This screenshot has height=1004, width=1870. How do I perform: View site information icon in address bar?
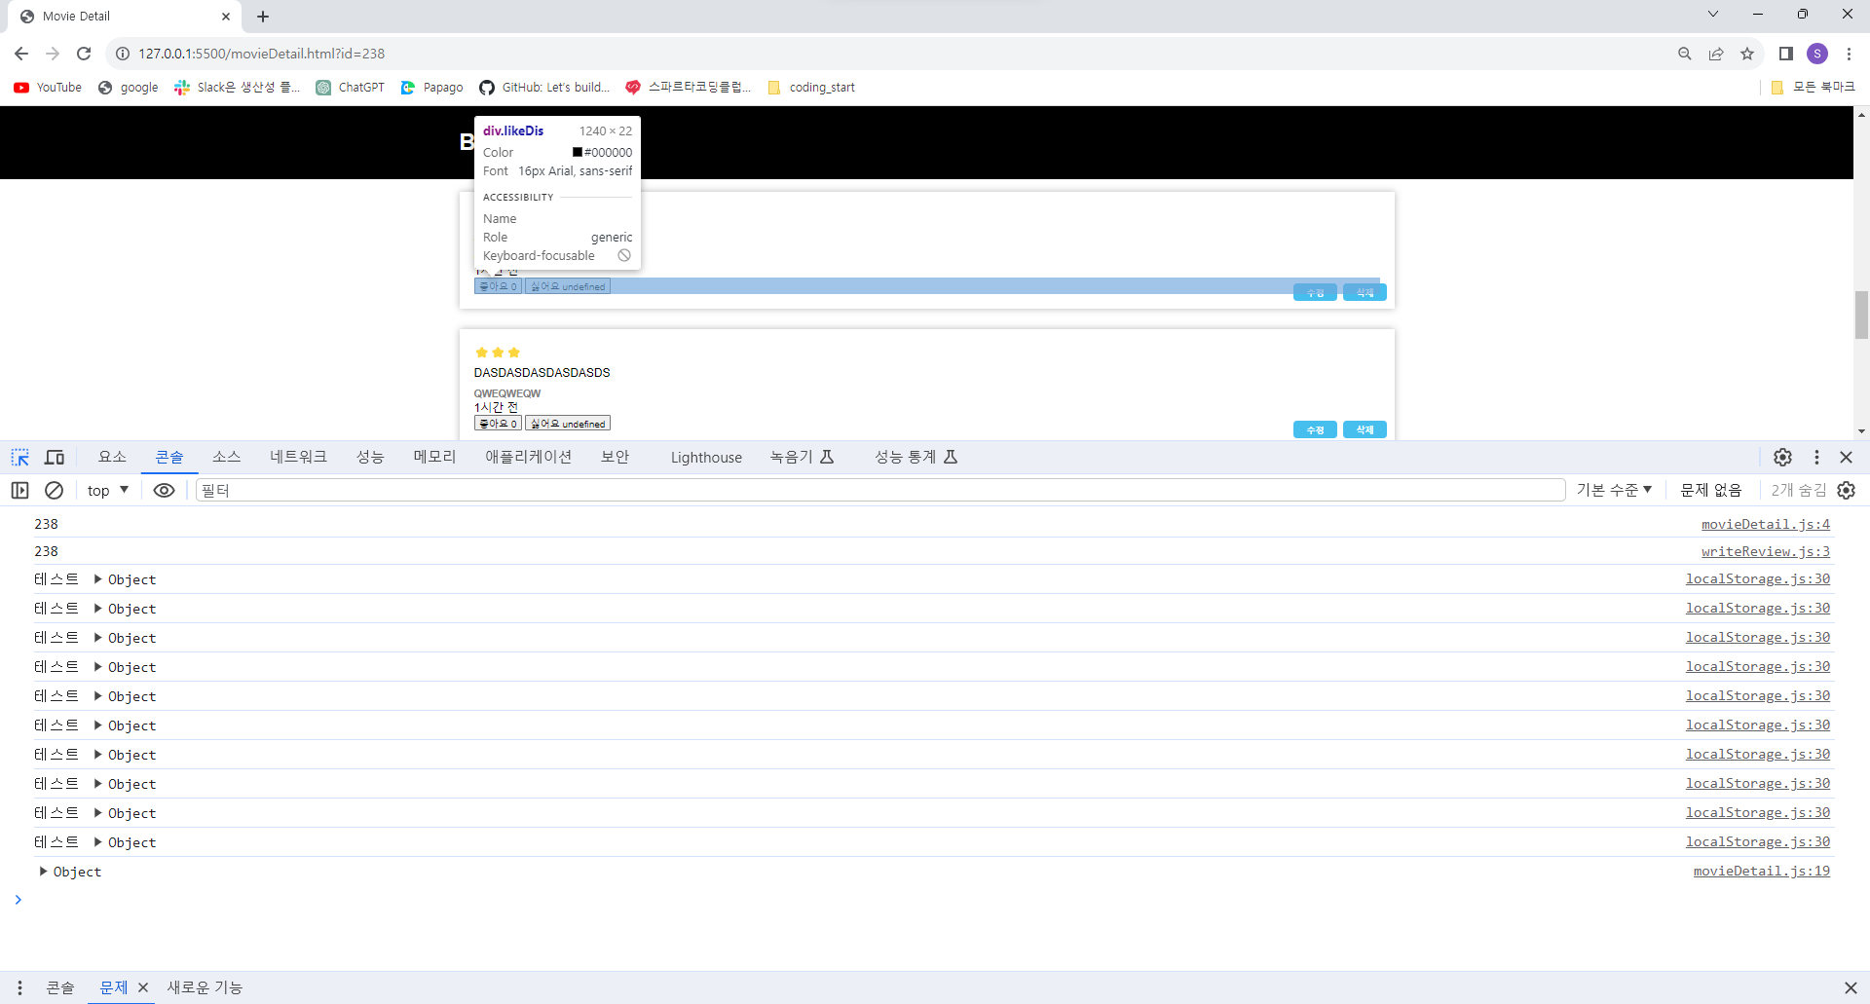123,54
